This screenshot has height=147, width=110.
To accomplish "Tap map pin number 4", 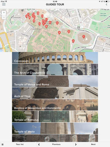I will click(59, 33).
